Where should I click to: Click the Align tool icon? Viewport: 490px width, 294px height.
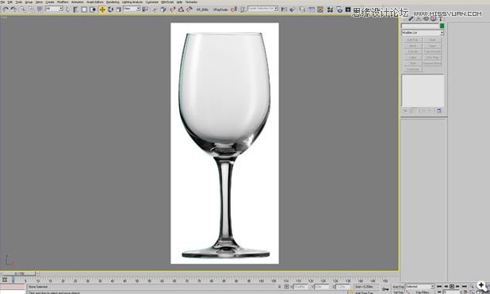[x=293, y=10]
